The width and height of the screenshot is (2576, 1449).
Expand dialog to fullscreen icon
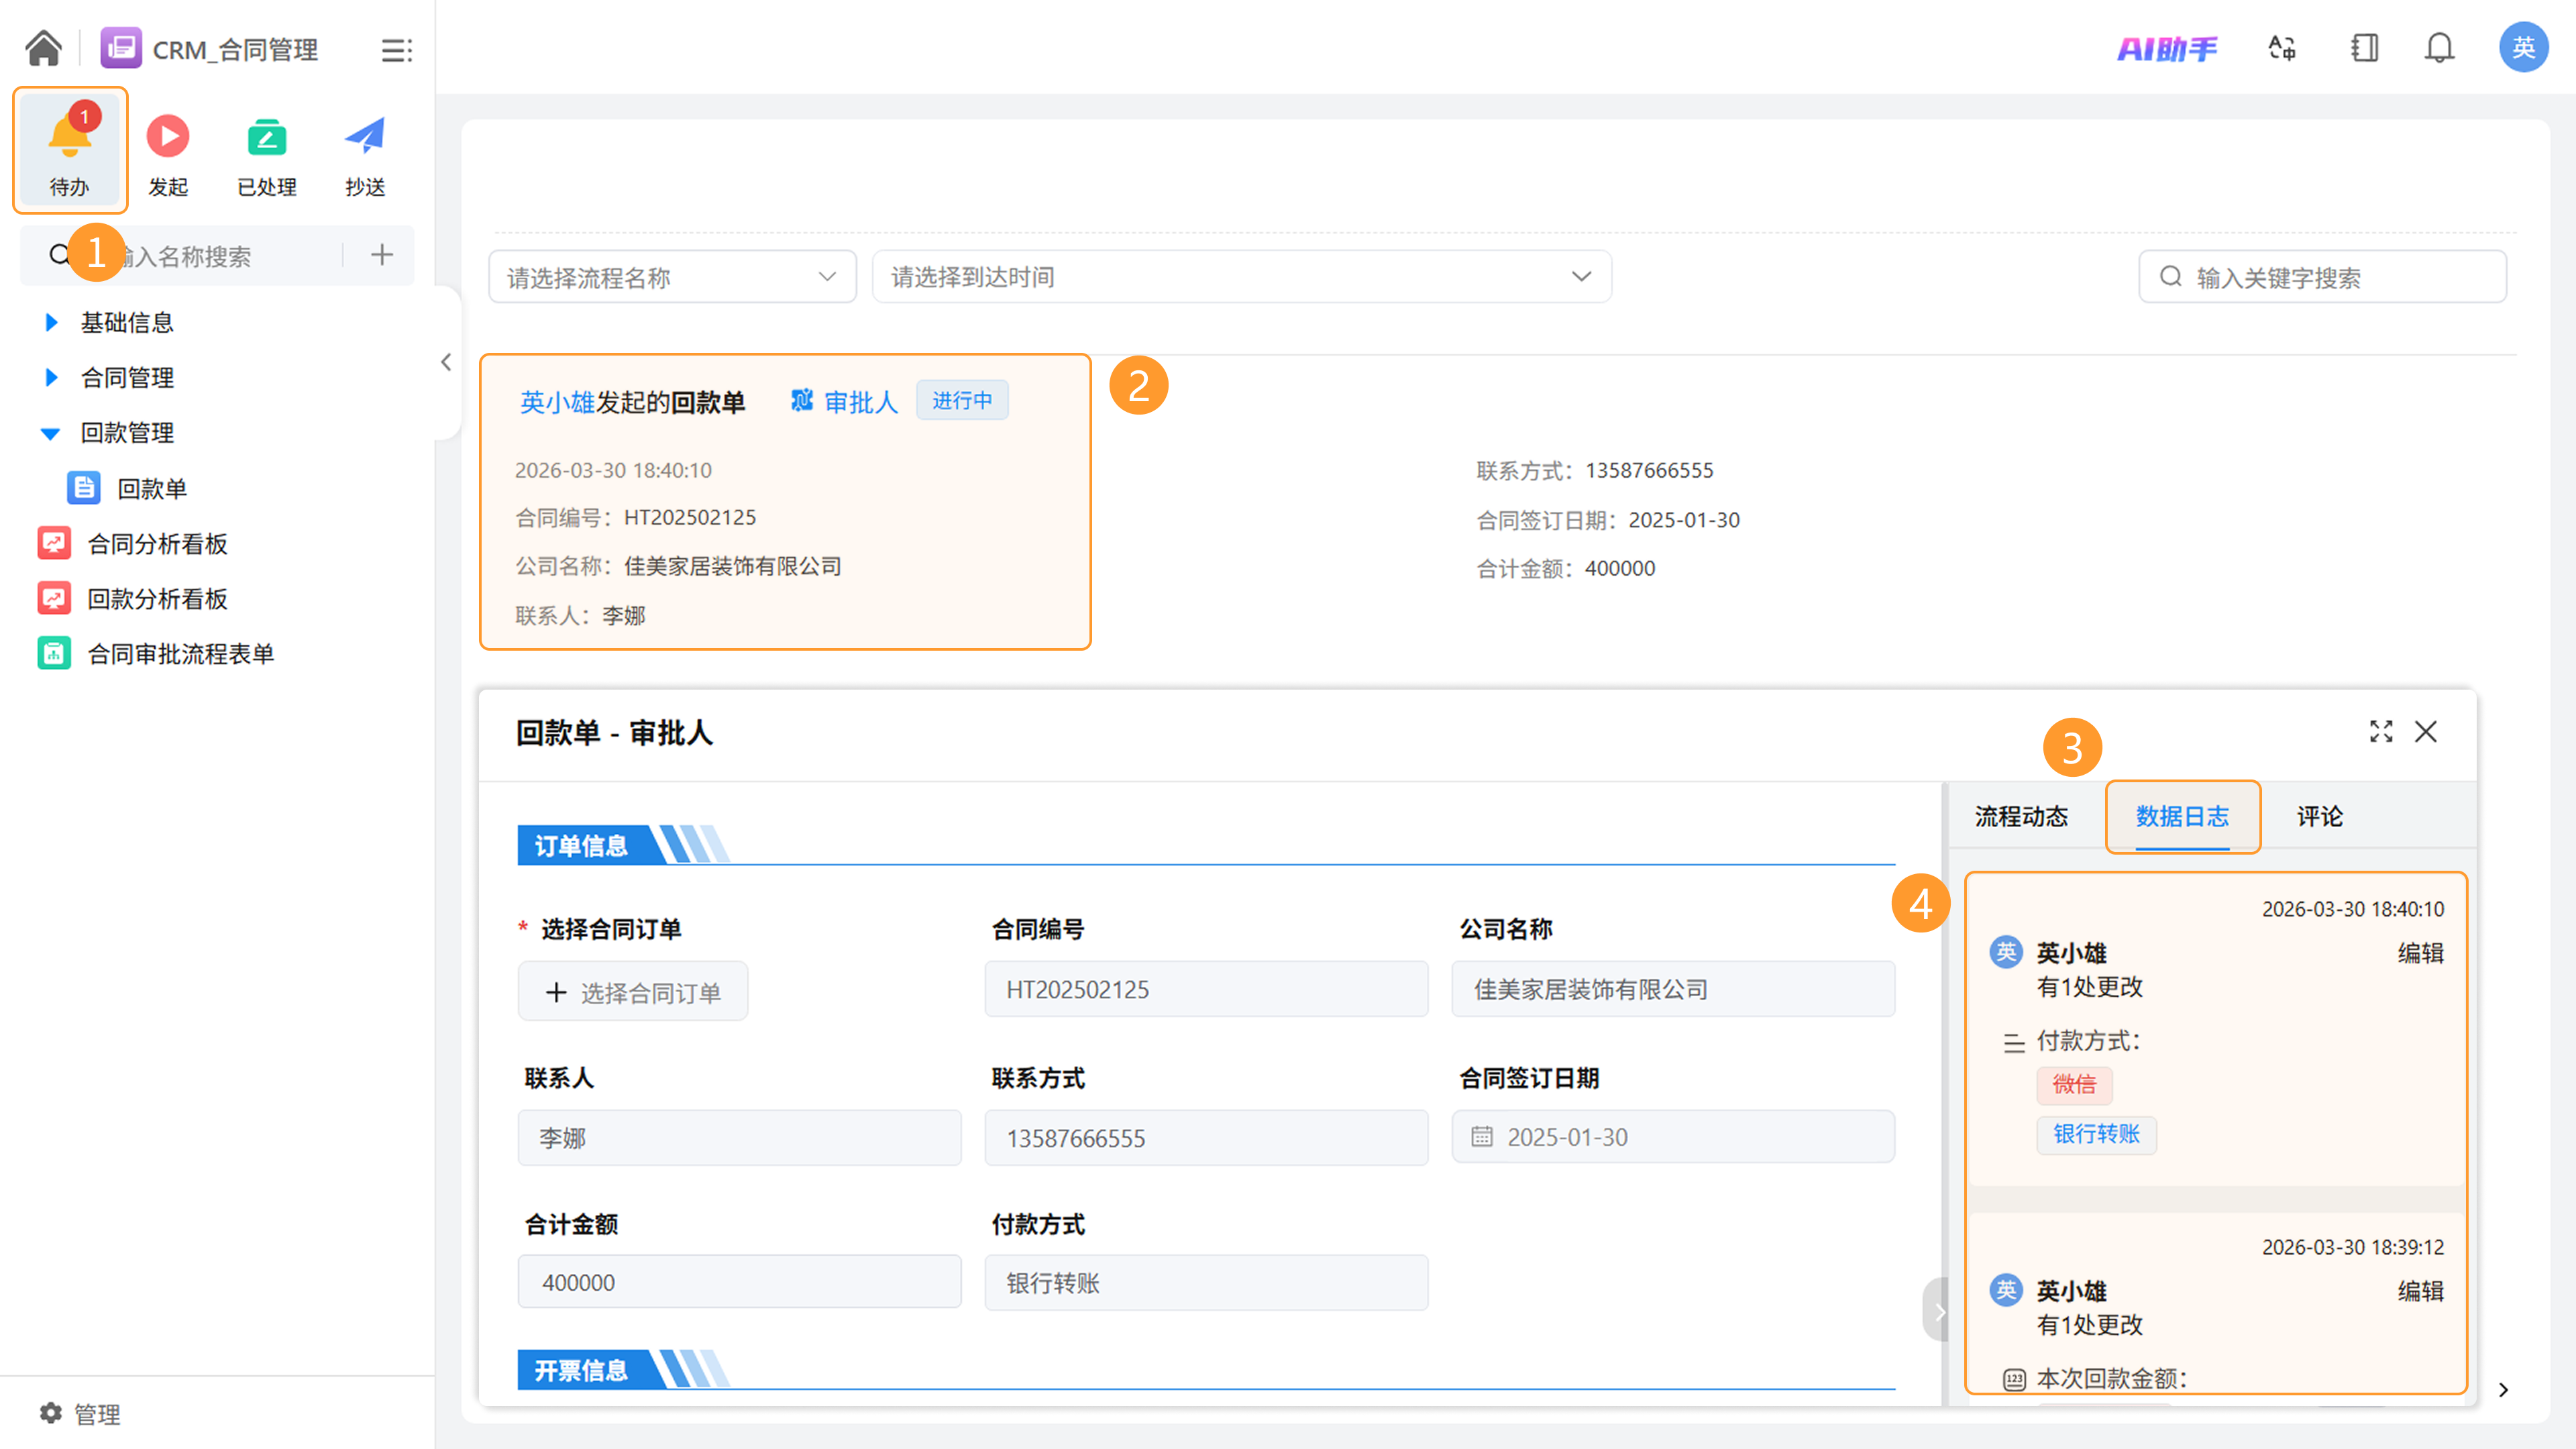pyautogui.click(x=2381, y=732)
